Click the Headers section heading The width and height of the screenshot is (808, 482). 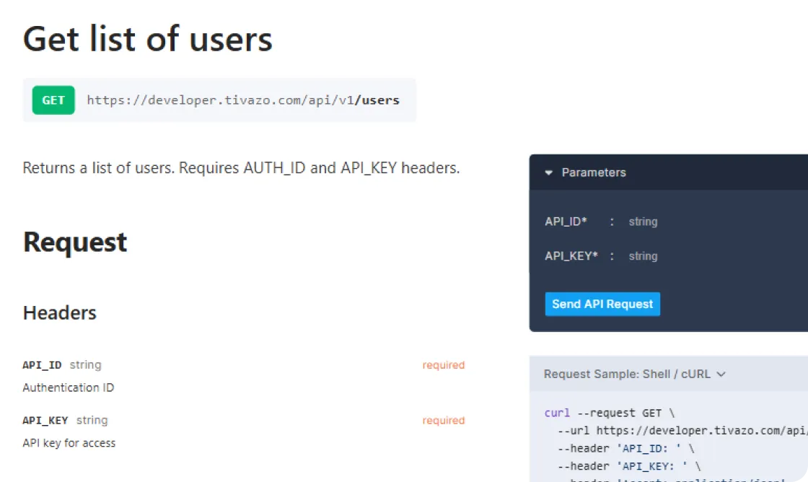click(59, 313)
